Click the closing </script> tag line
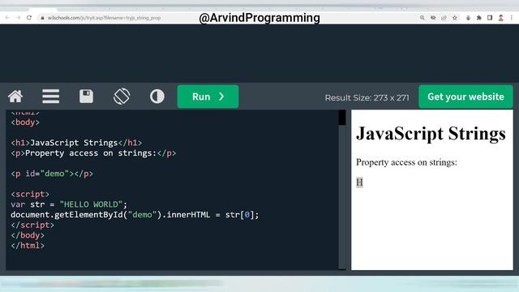 32,225
